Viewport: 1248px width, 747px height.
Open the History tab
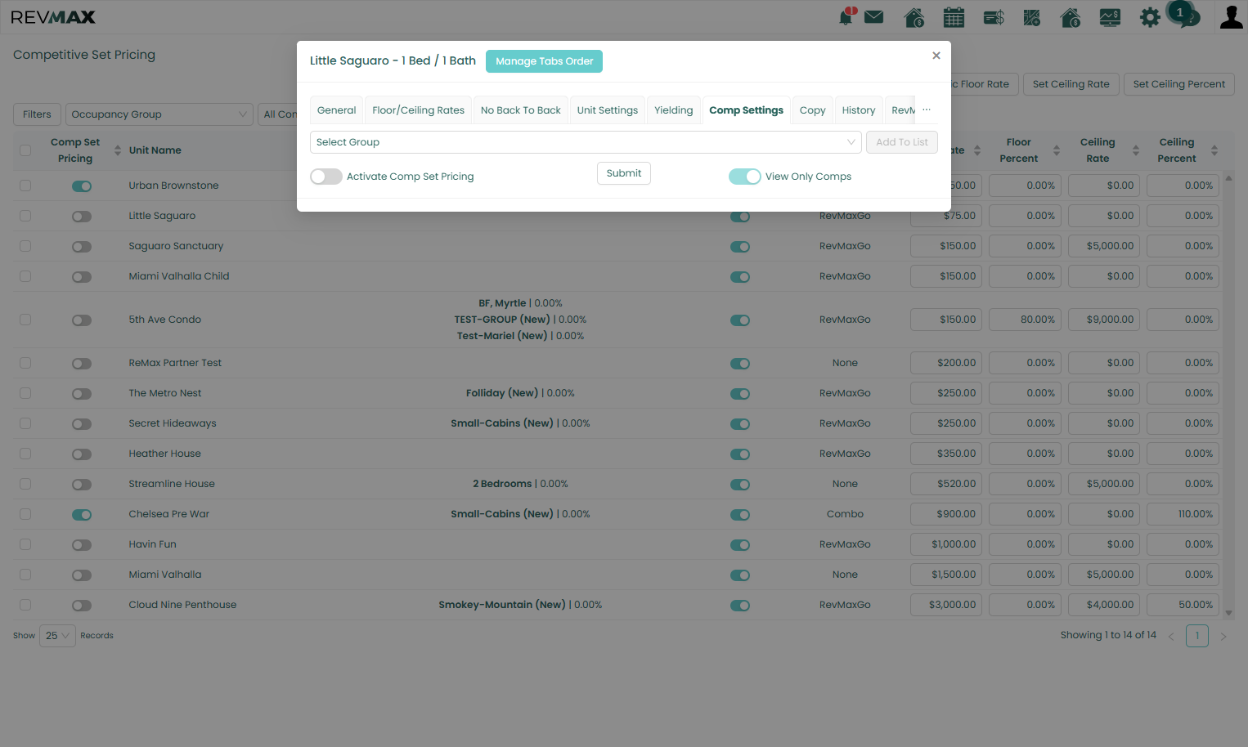pyautogui.click(x=859, y=110)
